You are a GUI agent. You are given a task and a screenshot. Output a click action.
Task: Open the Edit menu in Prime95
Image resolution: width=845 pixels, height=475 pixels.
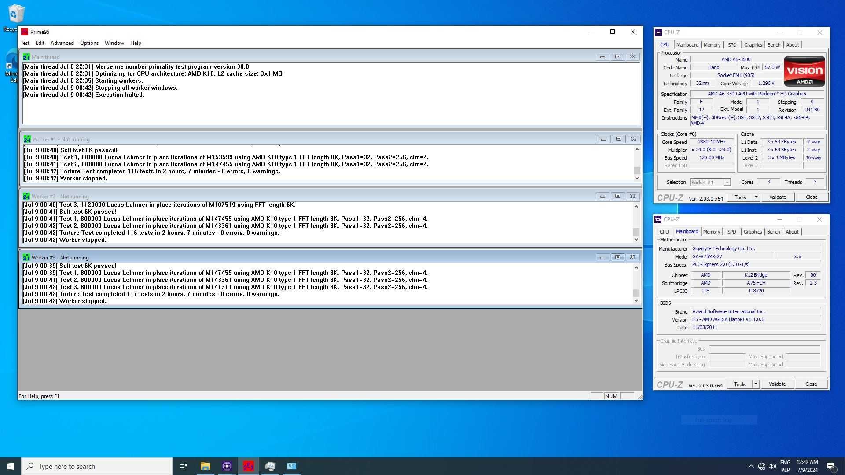[40, 43]
